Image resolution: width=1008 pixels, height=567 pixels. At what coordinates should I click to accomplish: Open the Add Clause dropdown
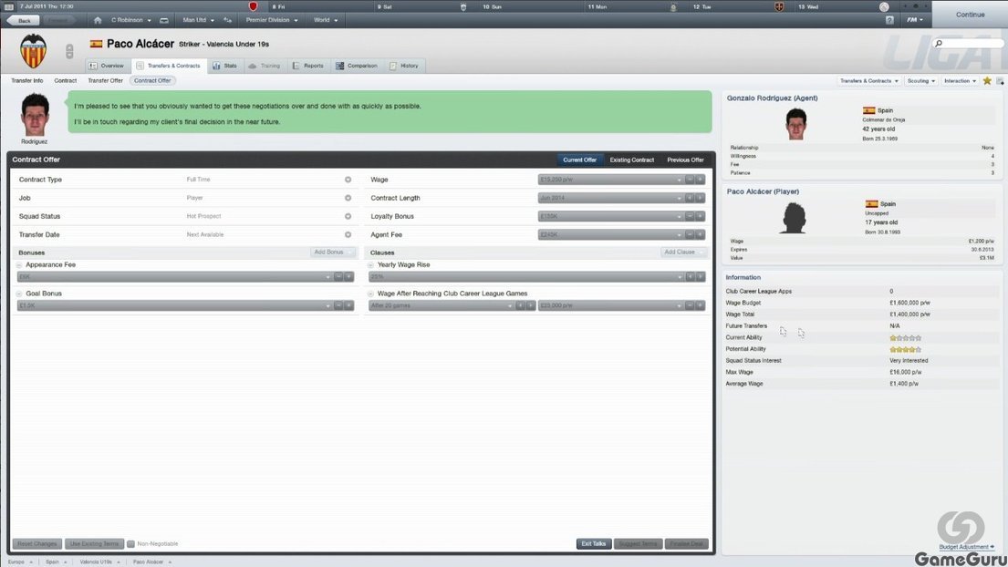click(682, 253)
